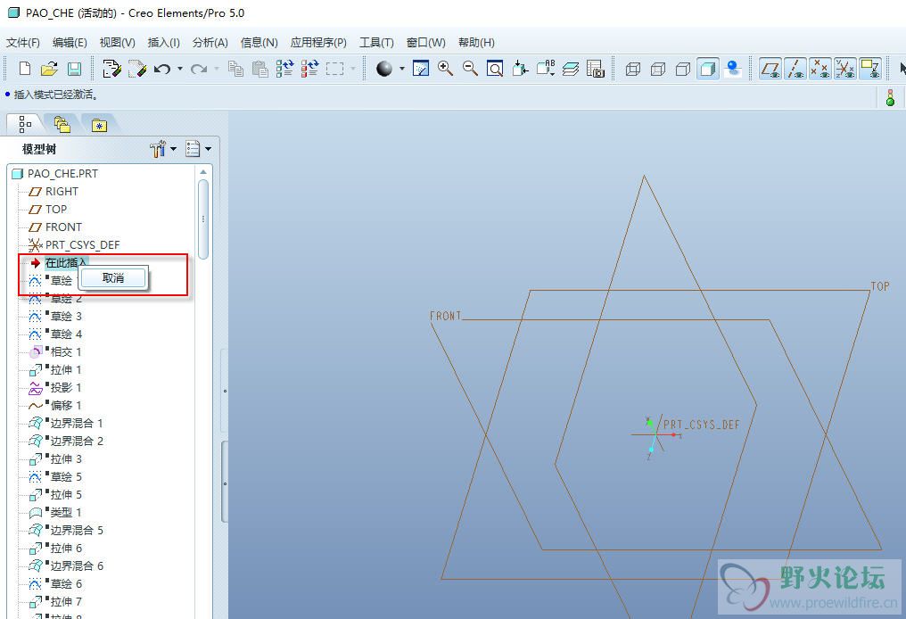Open the Undo history dropdown arrow
Screen dimensions: 906x619
click(180, 69)
